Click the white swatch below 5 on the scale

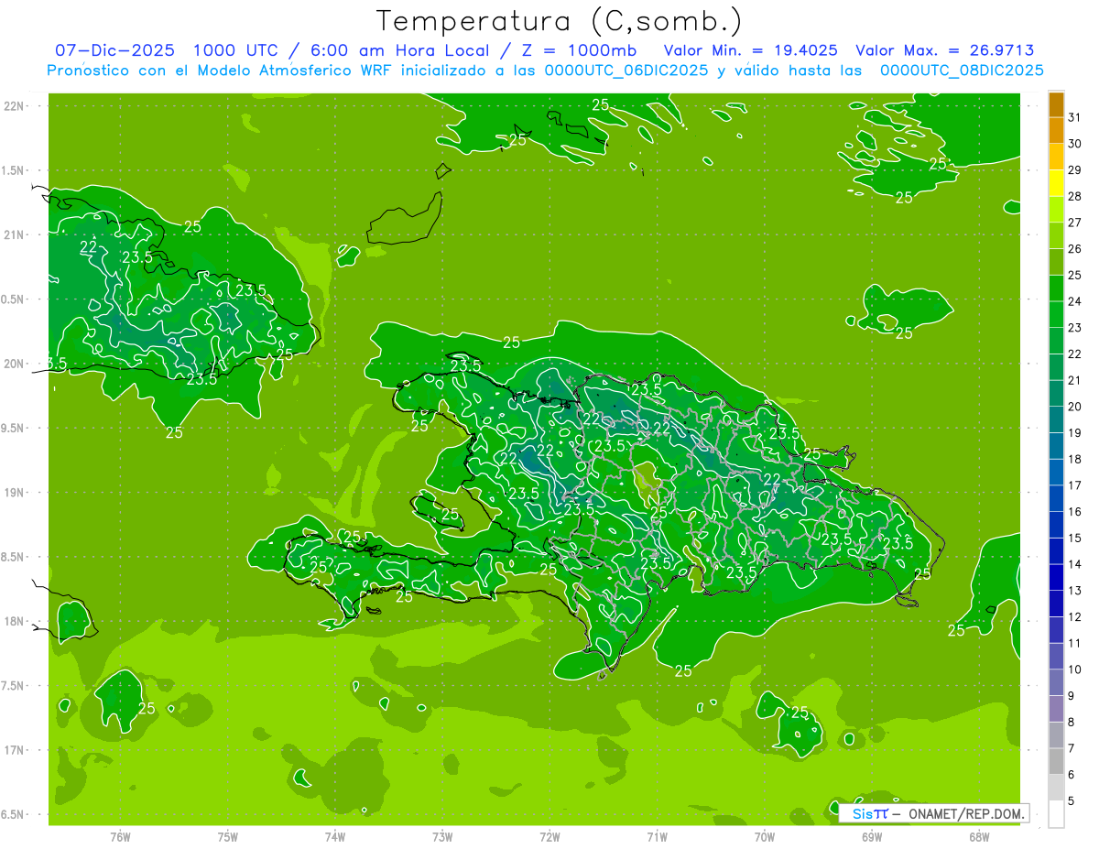[x=1056, y=814]
